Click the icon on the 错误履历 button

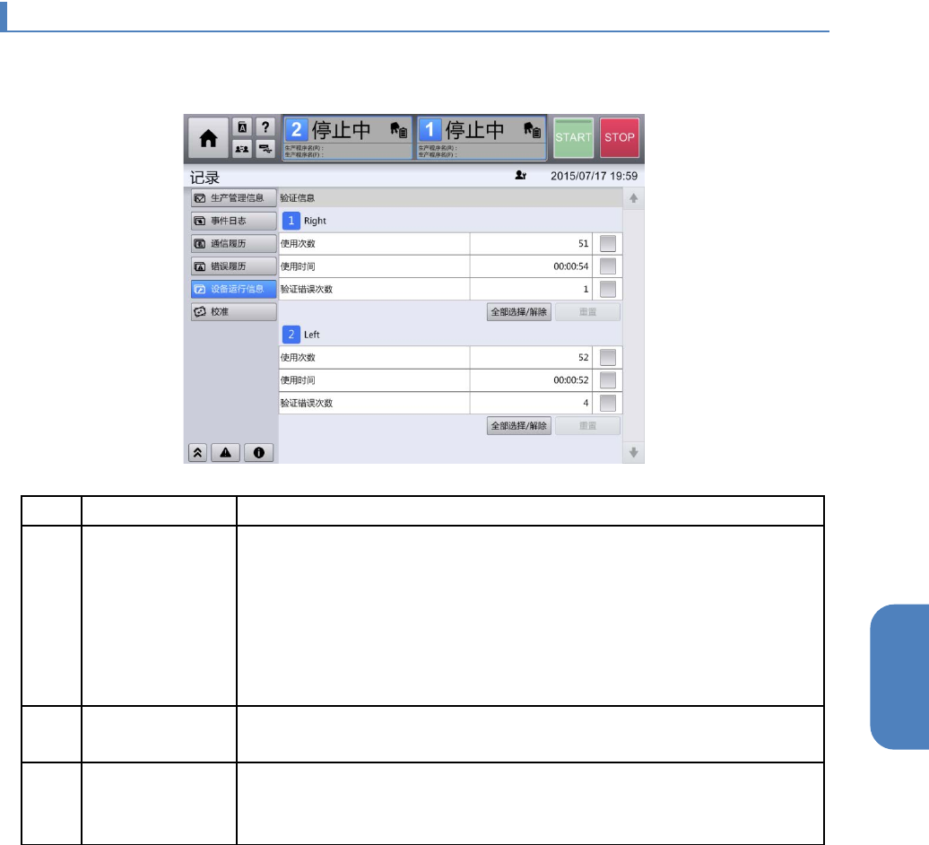pyautogui.click(x=200, y=266)
